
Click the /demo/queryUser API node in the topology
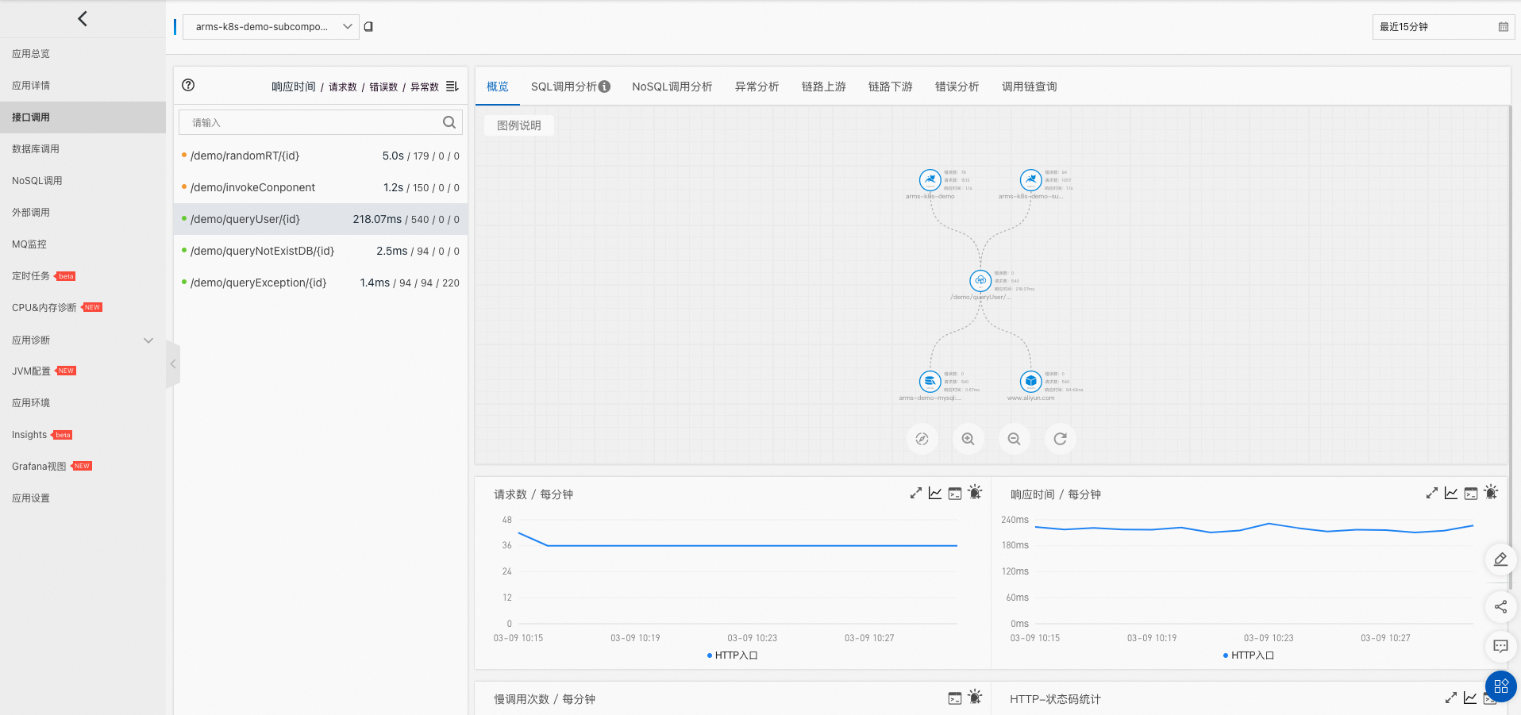pos(980,281)
